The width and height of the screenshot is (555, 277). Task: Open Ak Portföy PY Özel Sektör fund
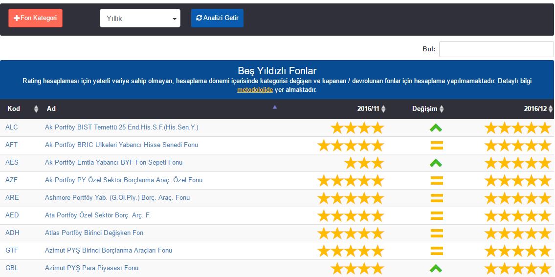pyautogui.click(x=124, y=180)
